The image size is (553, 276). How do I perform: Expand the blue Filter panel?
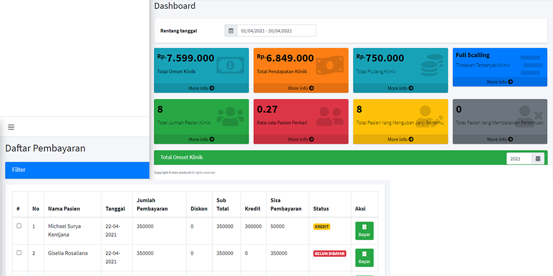tap(77, 170)
